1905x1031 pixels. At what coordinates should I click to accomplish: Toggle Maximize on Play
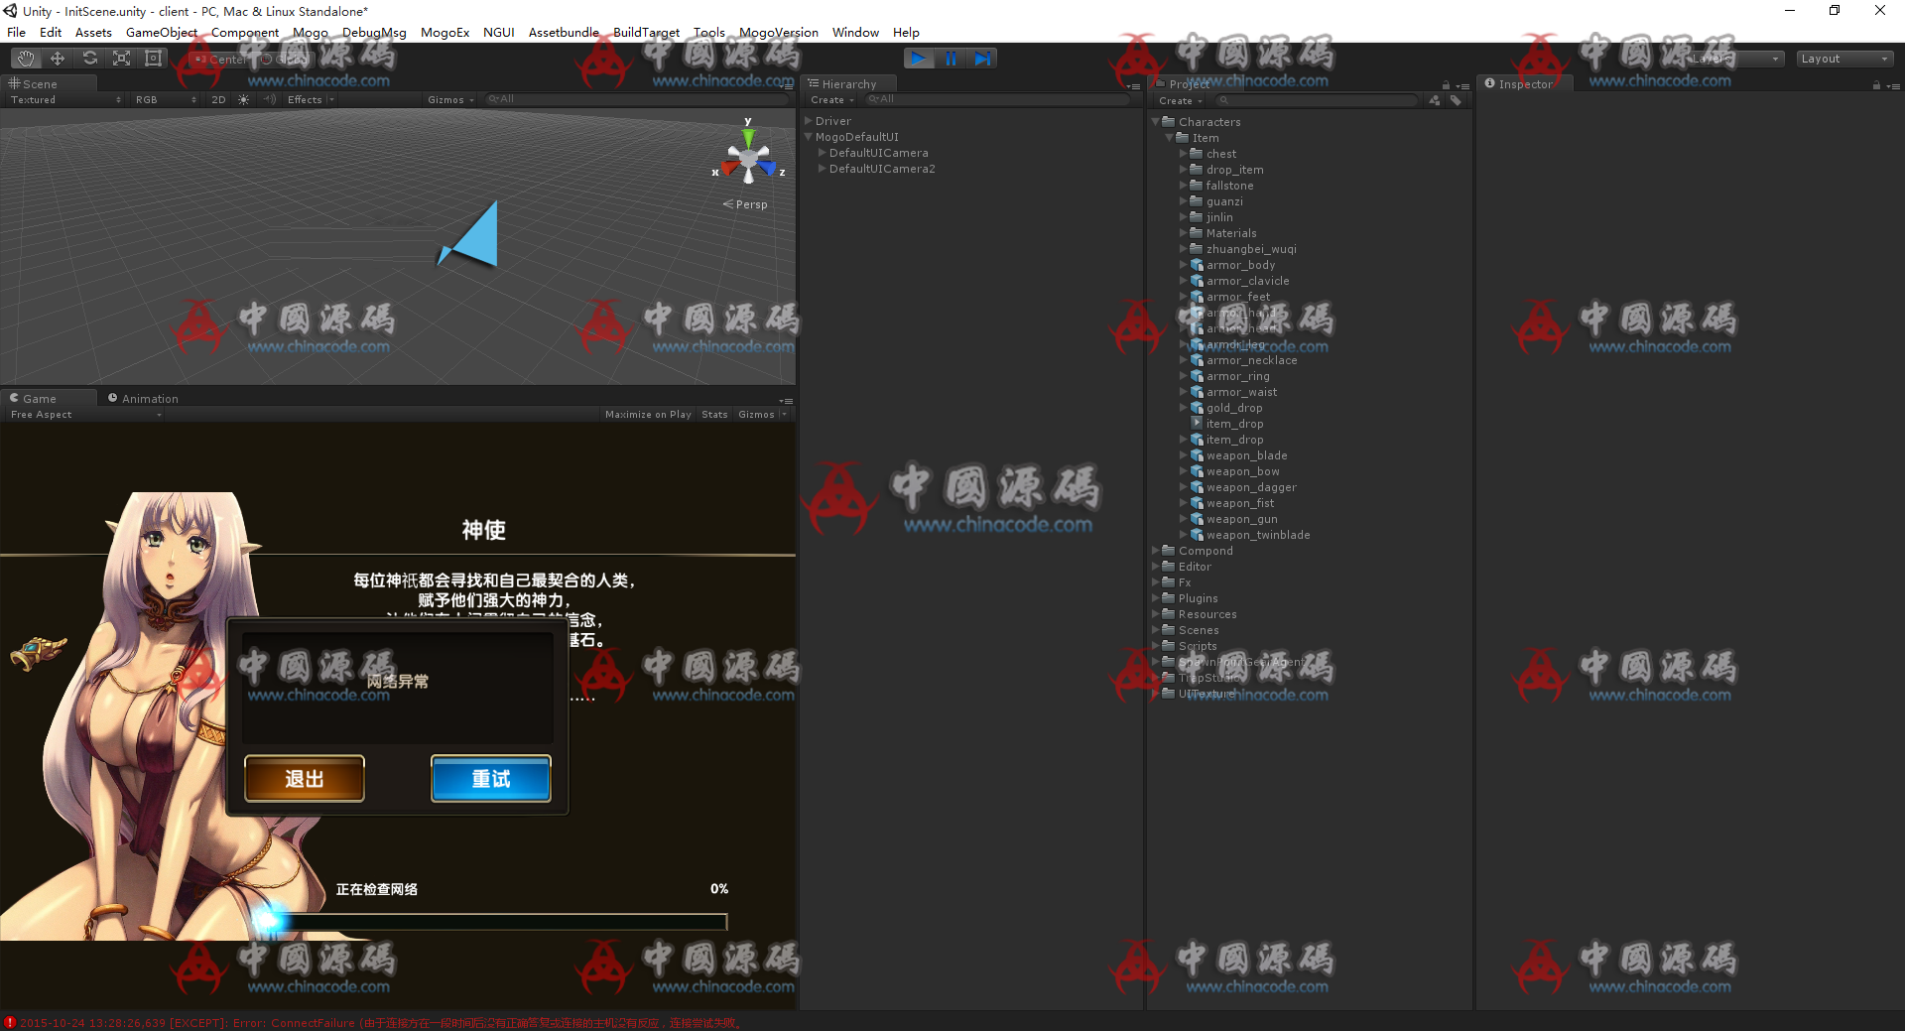coord(648,415)
